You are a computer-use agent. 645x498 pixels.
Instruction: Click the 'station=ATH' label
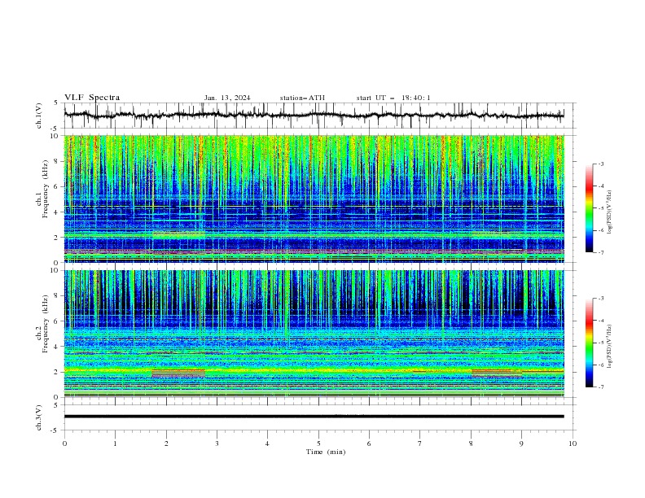302,98
